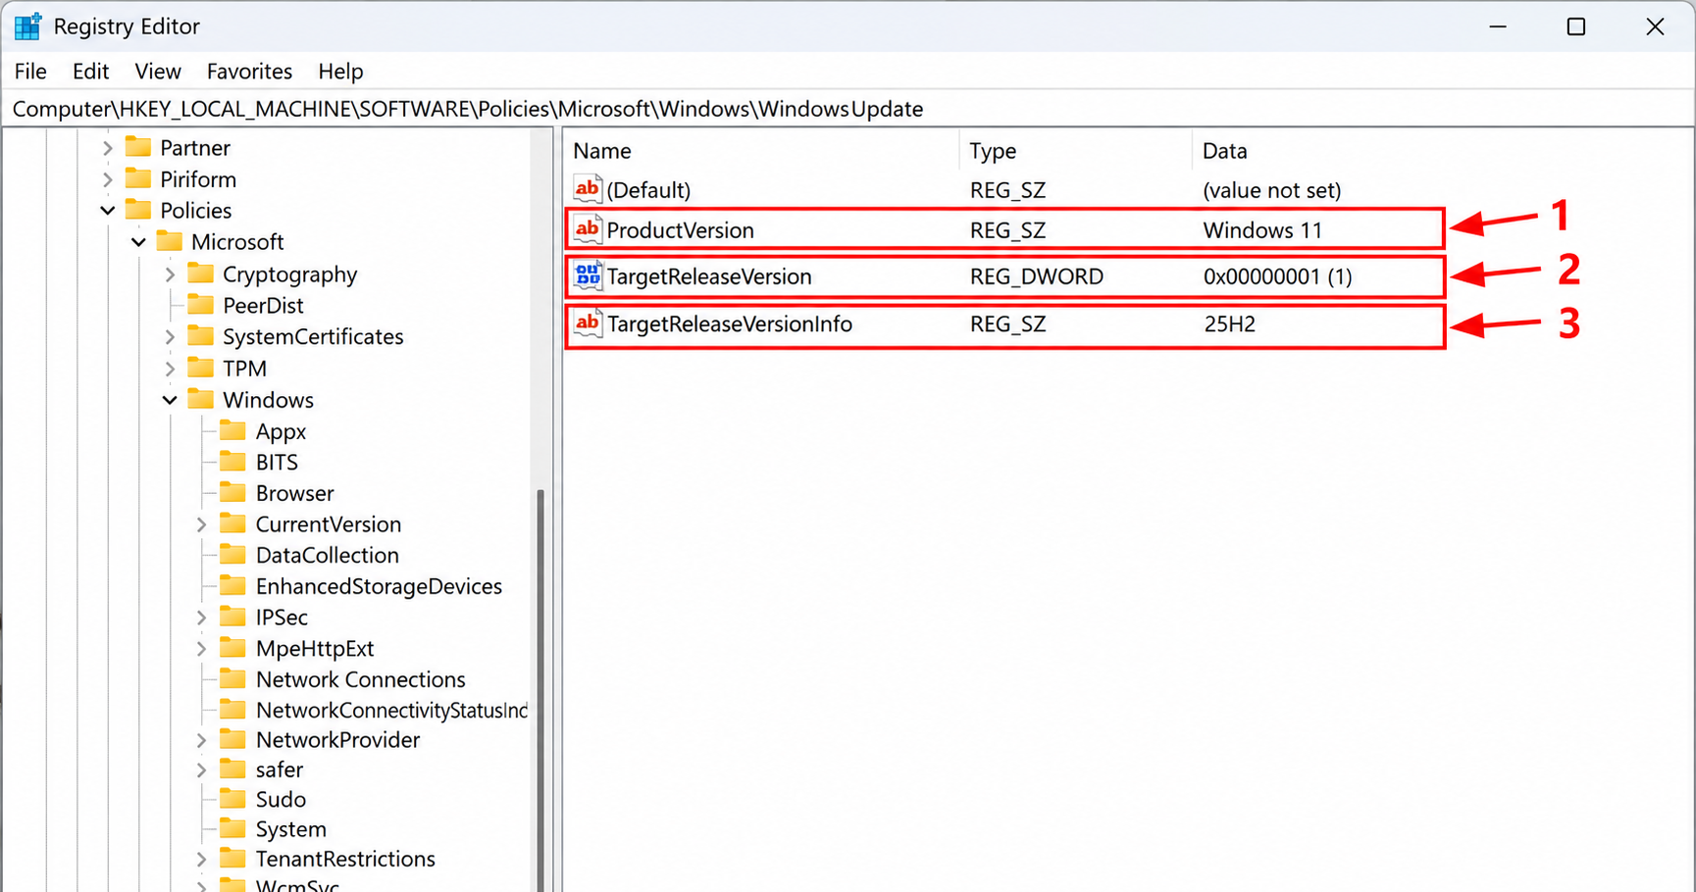Screen dimensions: 1696x892
Task: Open the Edit menu
Action: 90,72
